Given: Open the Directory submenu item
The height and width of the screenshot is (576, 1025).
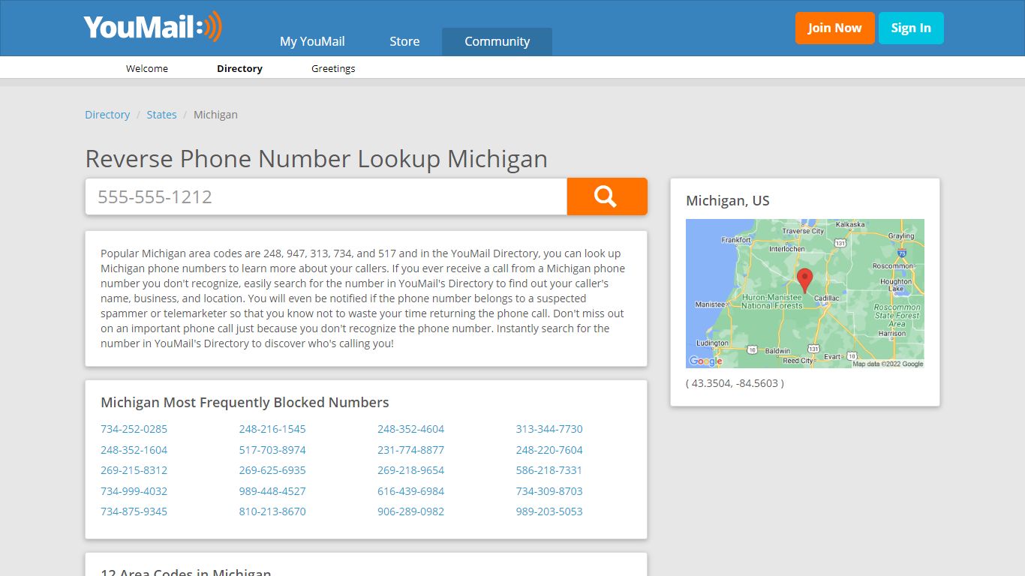Looking at the screenshot, I should pyautogui.click(x=239, y=68).
